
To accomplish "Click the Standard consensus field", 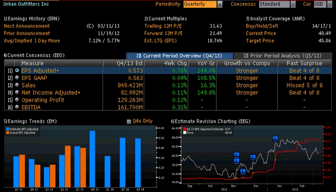I will [274, 4].
